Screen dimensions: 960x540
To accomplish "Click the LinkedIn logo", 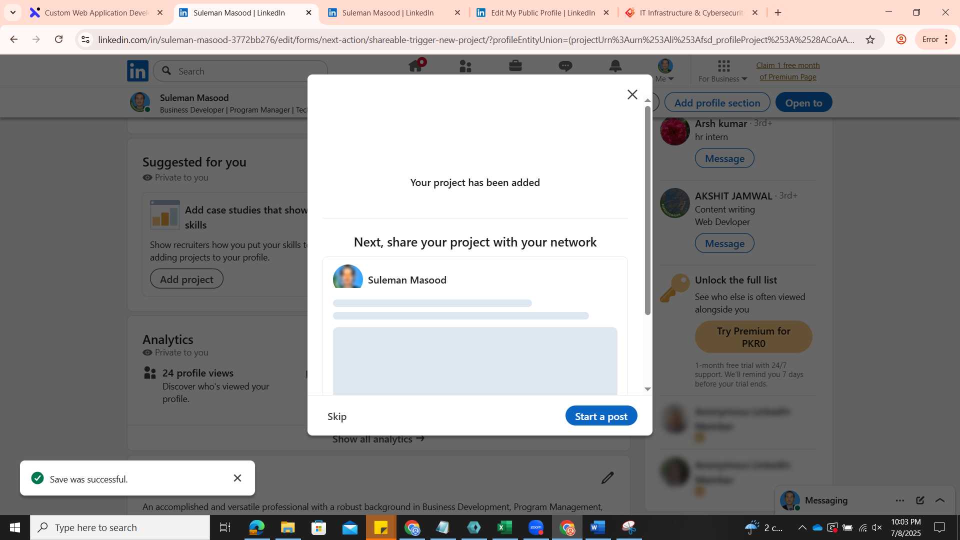I will (137, 71).
